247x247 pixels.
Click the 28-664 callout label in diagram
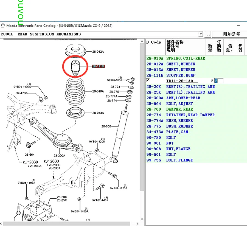coord(30,155)
